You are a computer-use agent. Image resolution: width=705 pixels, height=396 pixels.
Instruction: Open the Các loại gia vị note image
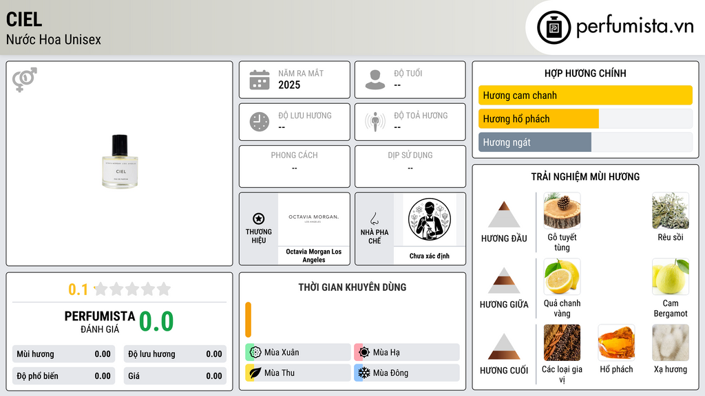coord(562,342)
